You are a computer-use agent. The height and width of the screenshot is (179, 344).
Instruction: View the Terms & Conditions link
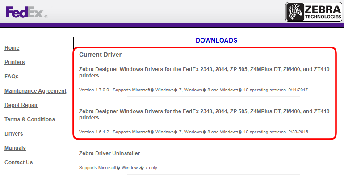[29, 119]
